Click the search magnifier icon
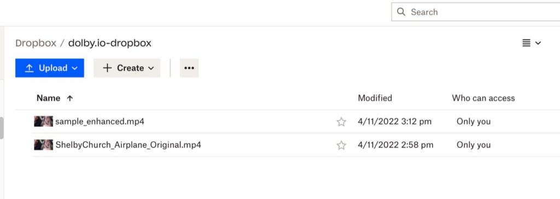 [x=401, y=12]
